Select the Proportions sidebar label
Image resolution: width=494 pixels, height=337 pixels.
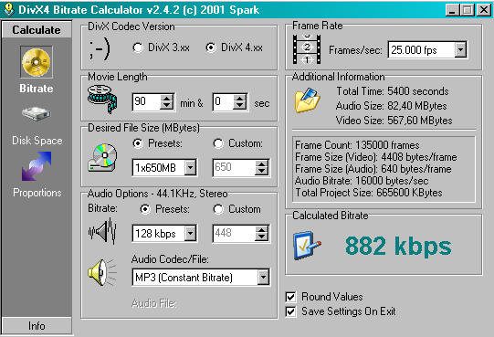click(x=37, y=193)
